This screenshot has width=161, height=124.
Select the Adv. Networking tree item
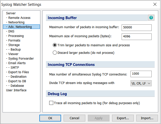(21, 27)
